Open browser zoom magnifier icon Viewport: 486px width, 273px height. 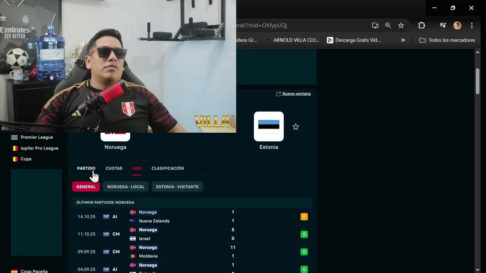(x=388, y=25)
